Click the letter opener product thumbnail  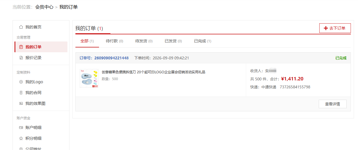point(89,78)
